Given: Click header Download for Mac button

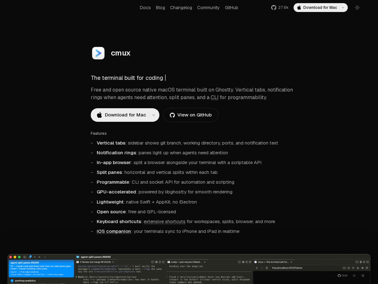Looking at the screenshot, I should pos(317,8).
